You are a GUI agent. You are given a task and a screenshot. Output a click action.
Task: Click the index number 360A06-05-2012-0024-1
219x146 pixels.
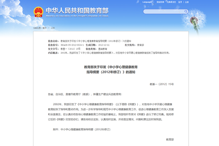pos(72,45)
